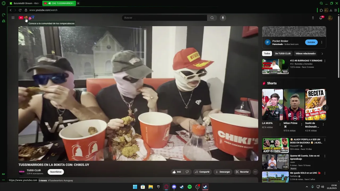Click the Descargar download button
The image size is (340, 191).
tap(223, 172)
